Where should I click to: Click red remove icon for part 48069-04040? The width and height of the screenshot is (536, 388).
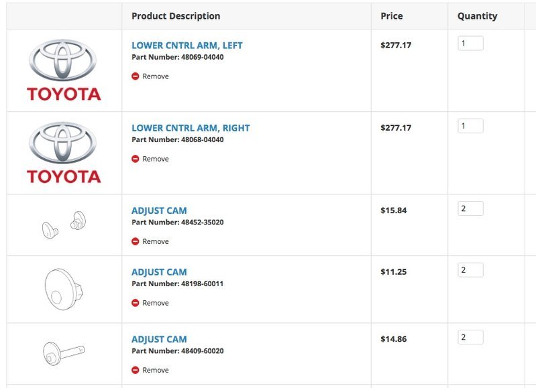136,76
